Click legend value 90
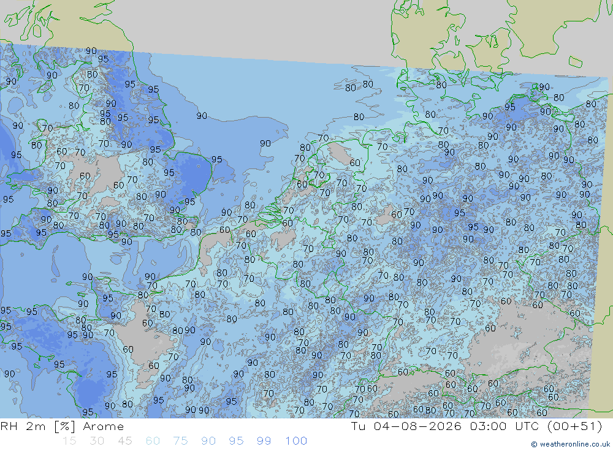 [x=208, y=441]
